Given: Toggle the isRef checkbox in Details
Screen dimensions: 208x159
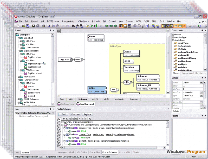Looking at the screenshot, I should pyautogui.click(x=184, y=86).
